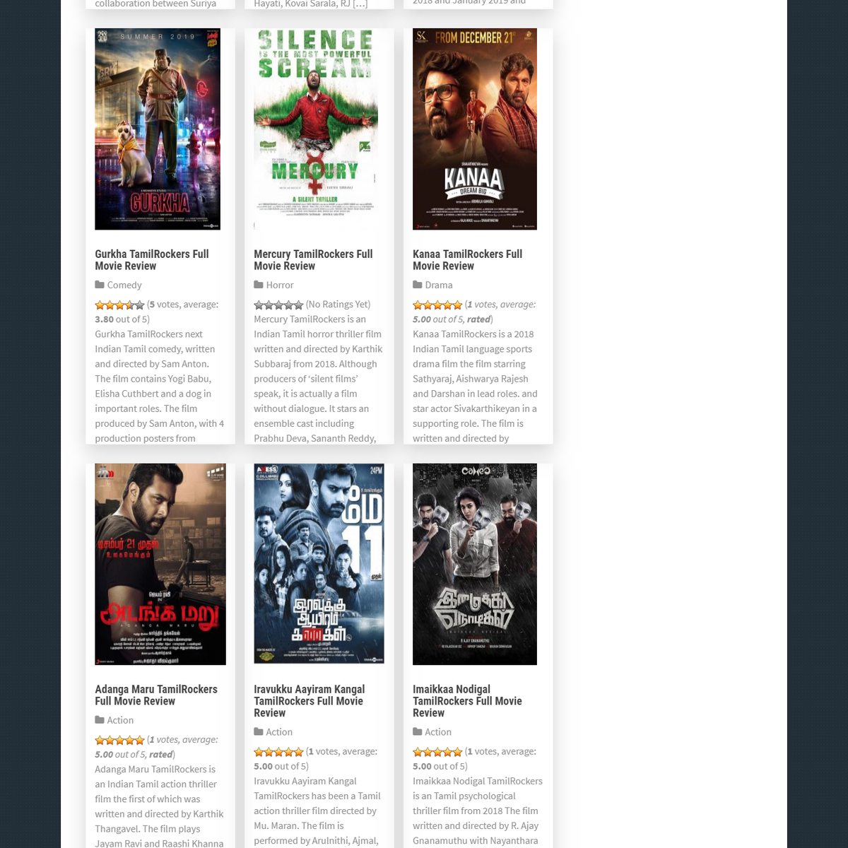Open Kanaa TamilRockers Full Movie Review title
The width and height of the screenshot is (848, 848).
point(467,260)
